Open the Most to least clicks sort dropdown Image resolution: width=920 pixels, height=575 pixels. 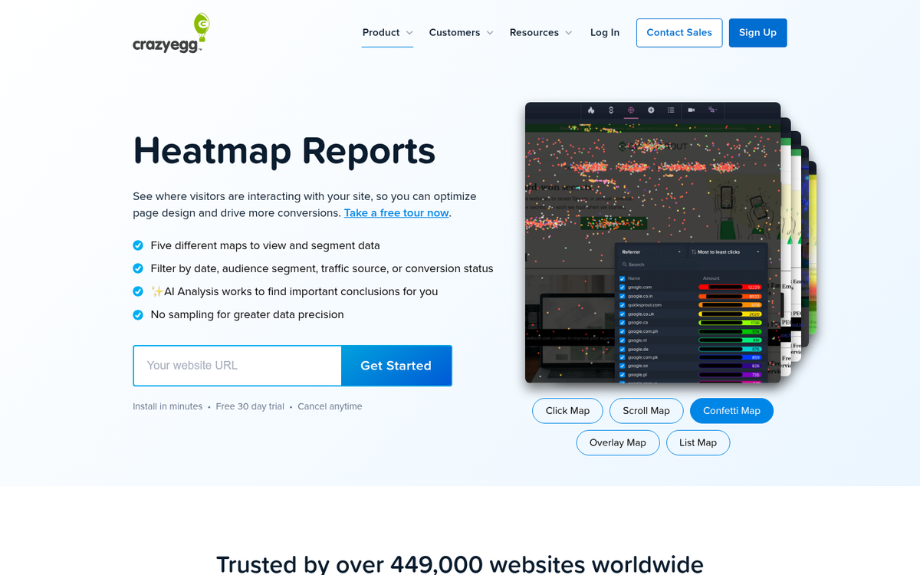[724, 252]
